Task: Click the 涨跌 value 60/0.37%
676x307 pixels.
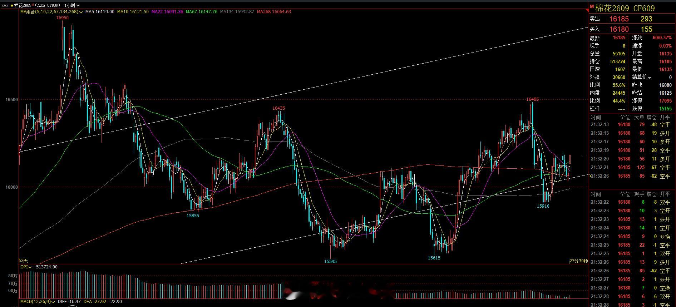Action: point(662,38)
